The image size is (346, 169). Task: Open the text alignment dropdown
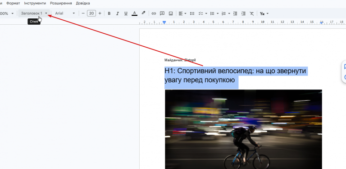click(182, 13)
